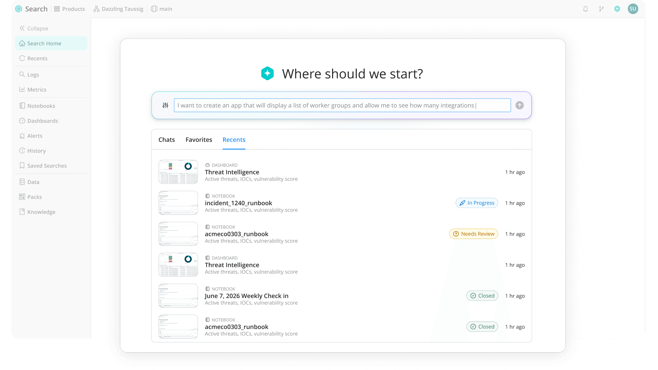The width and height of the screenshot is (658, 370).
Task: Open acmeco0303_runbook in the last row
Action: 236,327
